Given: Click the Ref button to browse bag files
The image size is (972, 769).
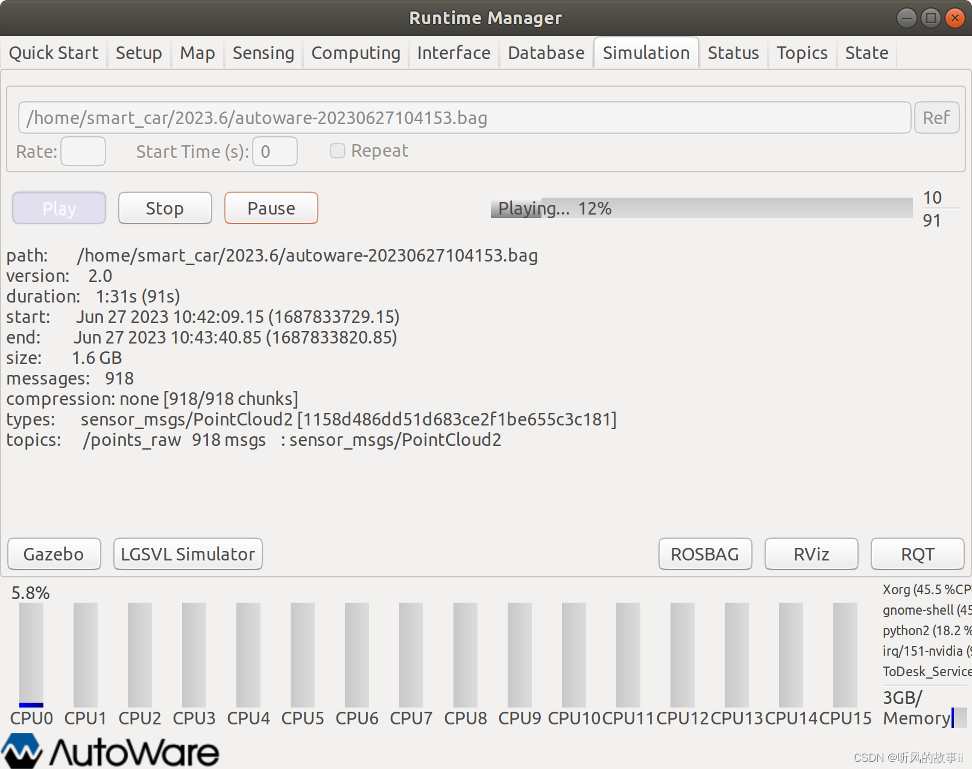Looking at the screenshot, I should click(x=936, y=118).
